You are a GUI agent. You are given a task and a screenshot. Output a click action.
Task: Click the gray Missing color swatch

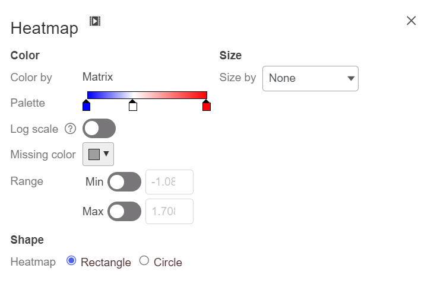coord(94,154)
